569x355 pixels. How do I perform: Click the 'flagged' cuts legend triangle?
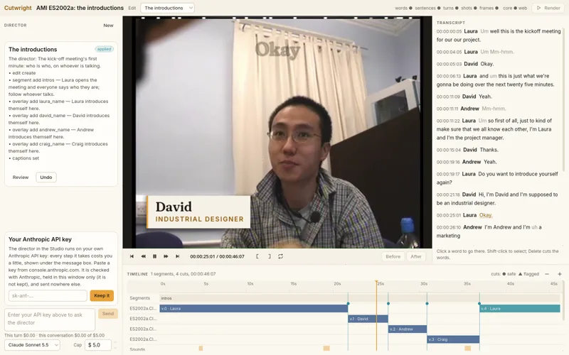[x=521, y=274]
